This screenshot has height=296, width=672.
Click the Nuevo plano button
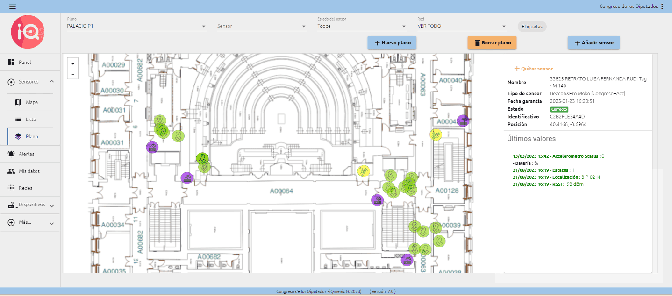point(392,43)
